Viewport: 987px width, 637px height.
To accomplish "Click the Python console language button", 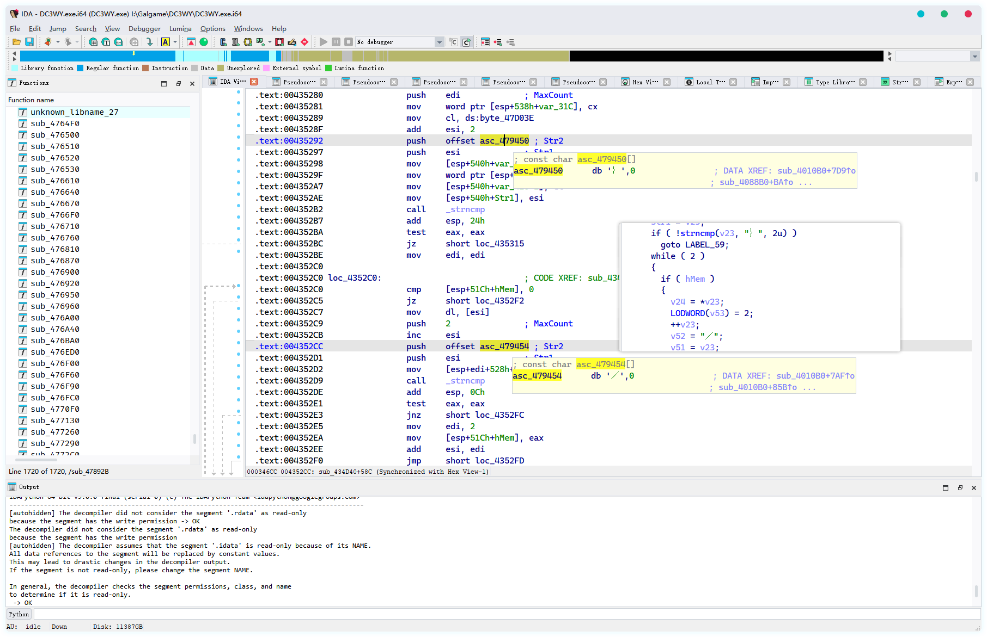I will [x=19, y=614].
